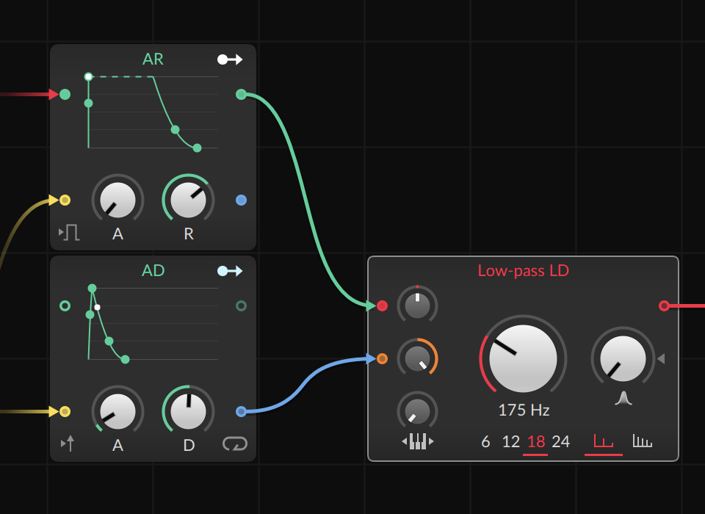Click left arrow next to keyboard tracking icon
This screenshot has width=705, height=514.
coord(405,441)
